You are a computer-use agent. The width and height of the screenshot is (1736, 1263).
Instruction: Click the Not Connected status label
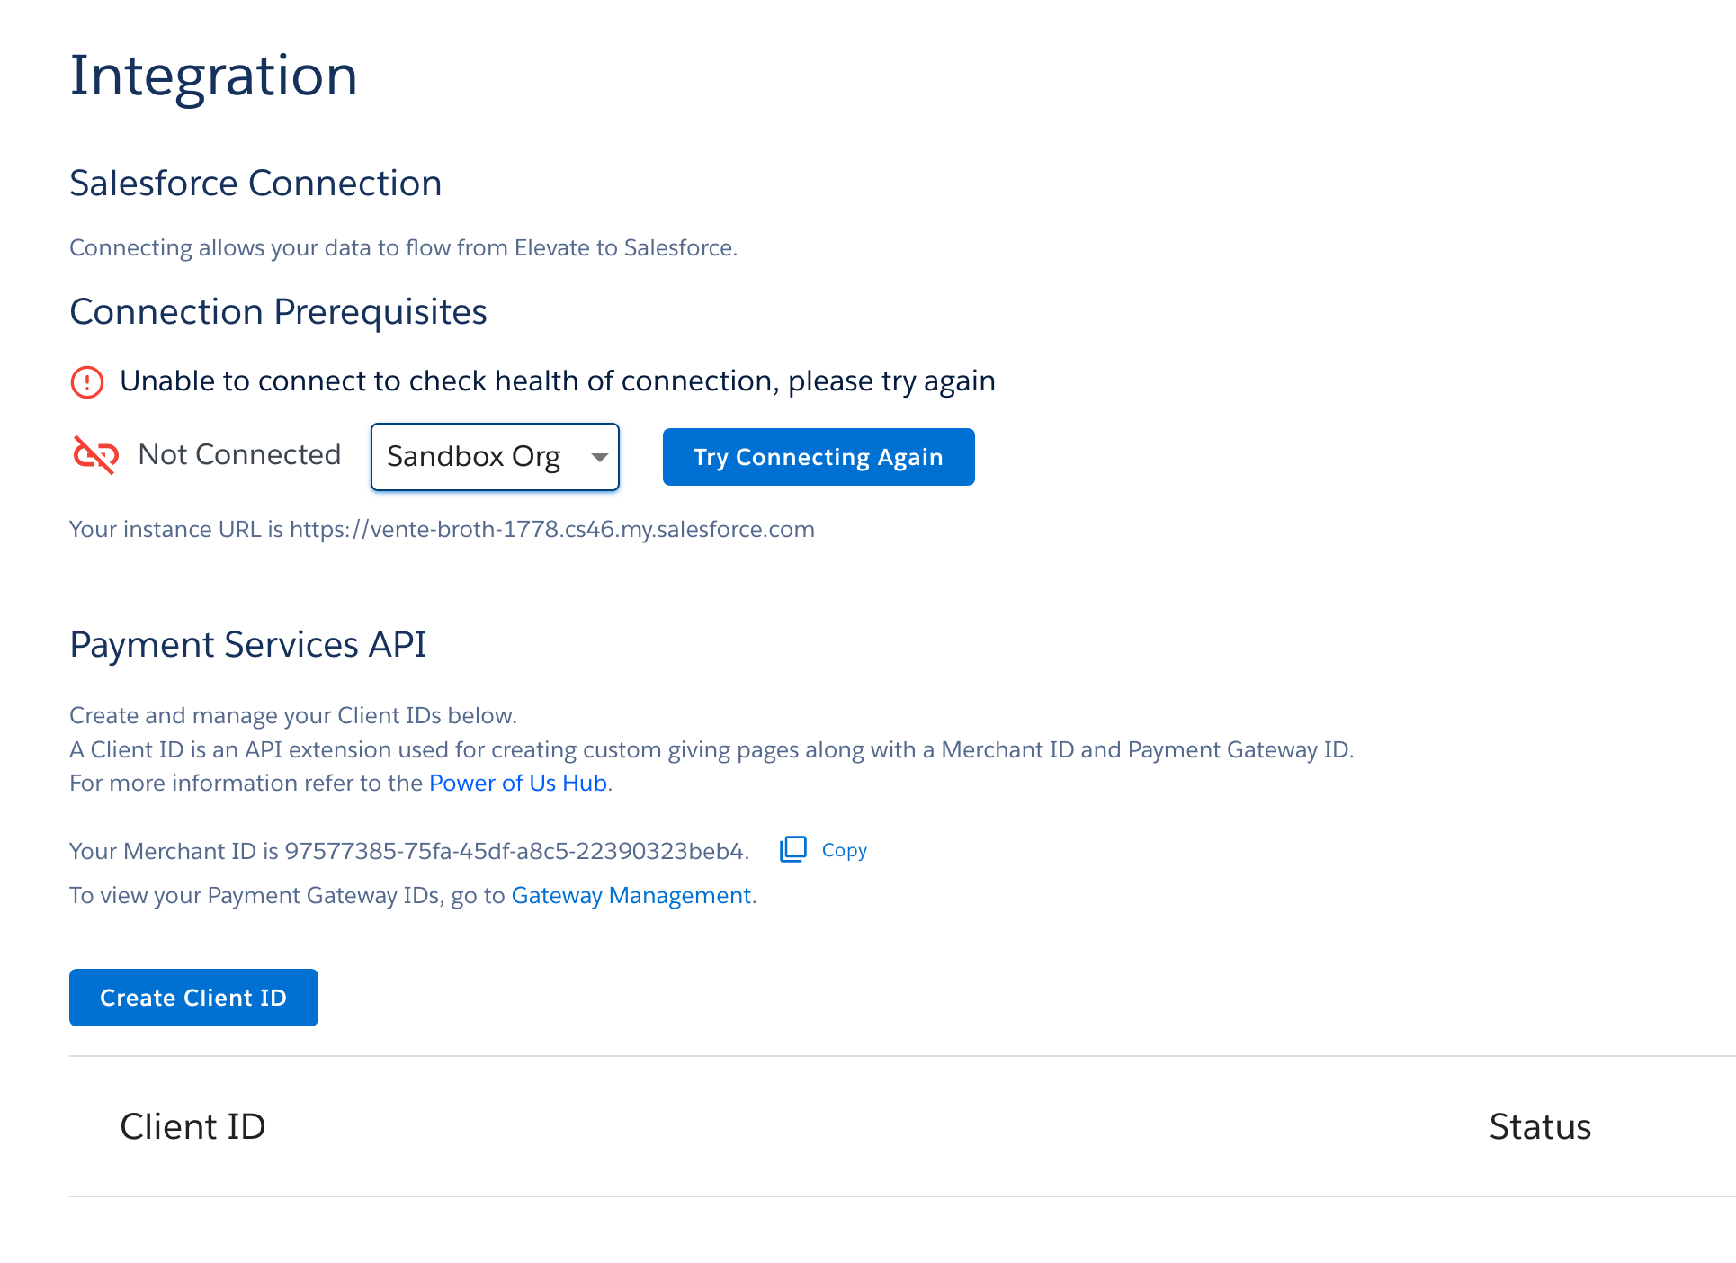tap(239, 455)
